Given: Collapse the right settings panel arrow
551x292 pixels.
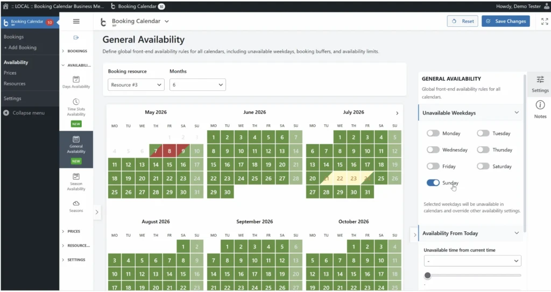Looking at the screenshot, I should point(415,234).
